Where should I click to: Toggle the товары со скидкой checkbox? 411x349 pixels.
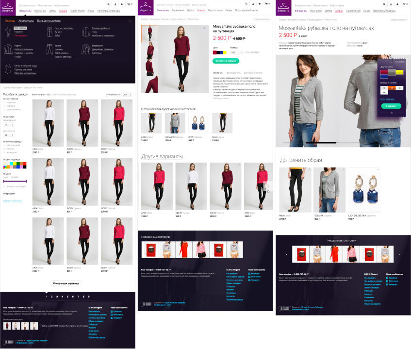pos(4,186)
